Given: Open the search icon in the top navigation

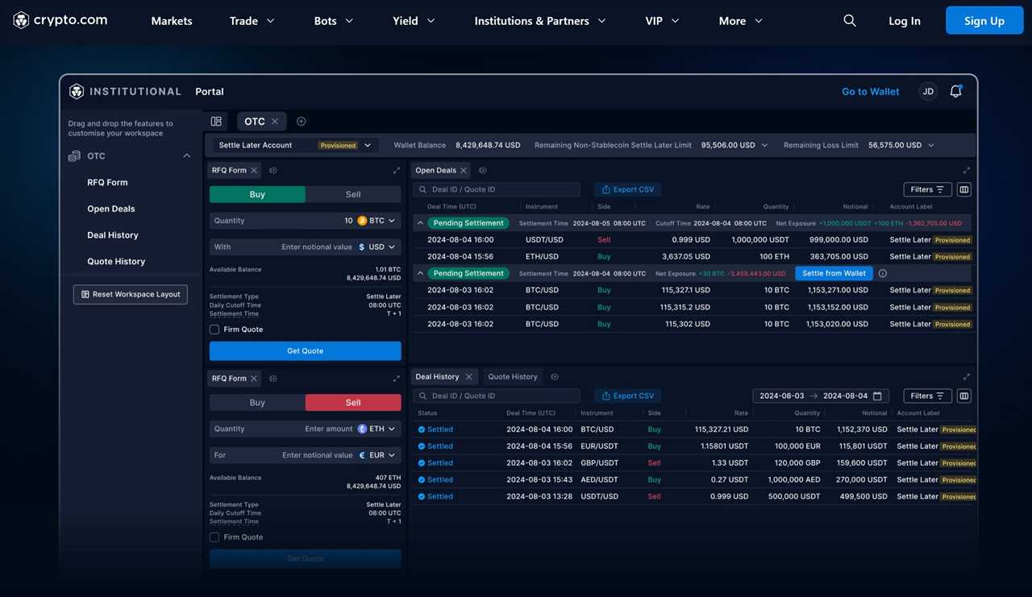Looking at the screenshot, I should [847, 19].
